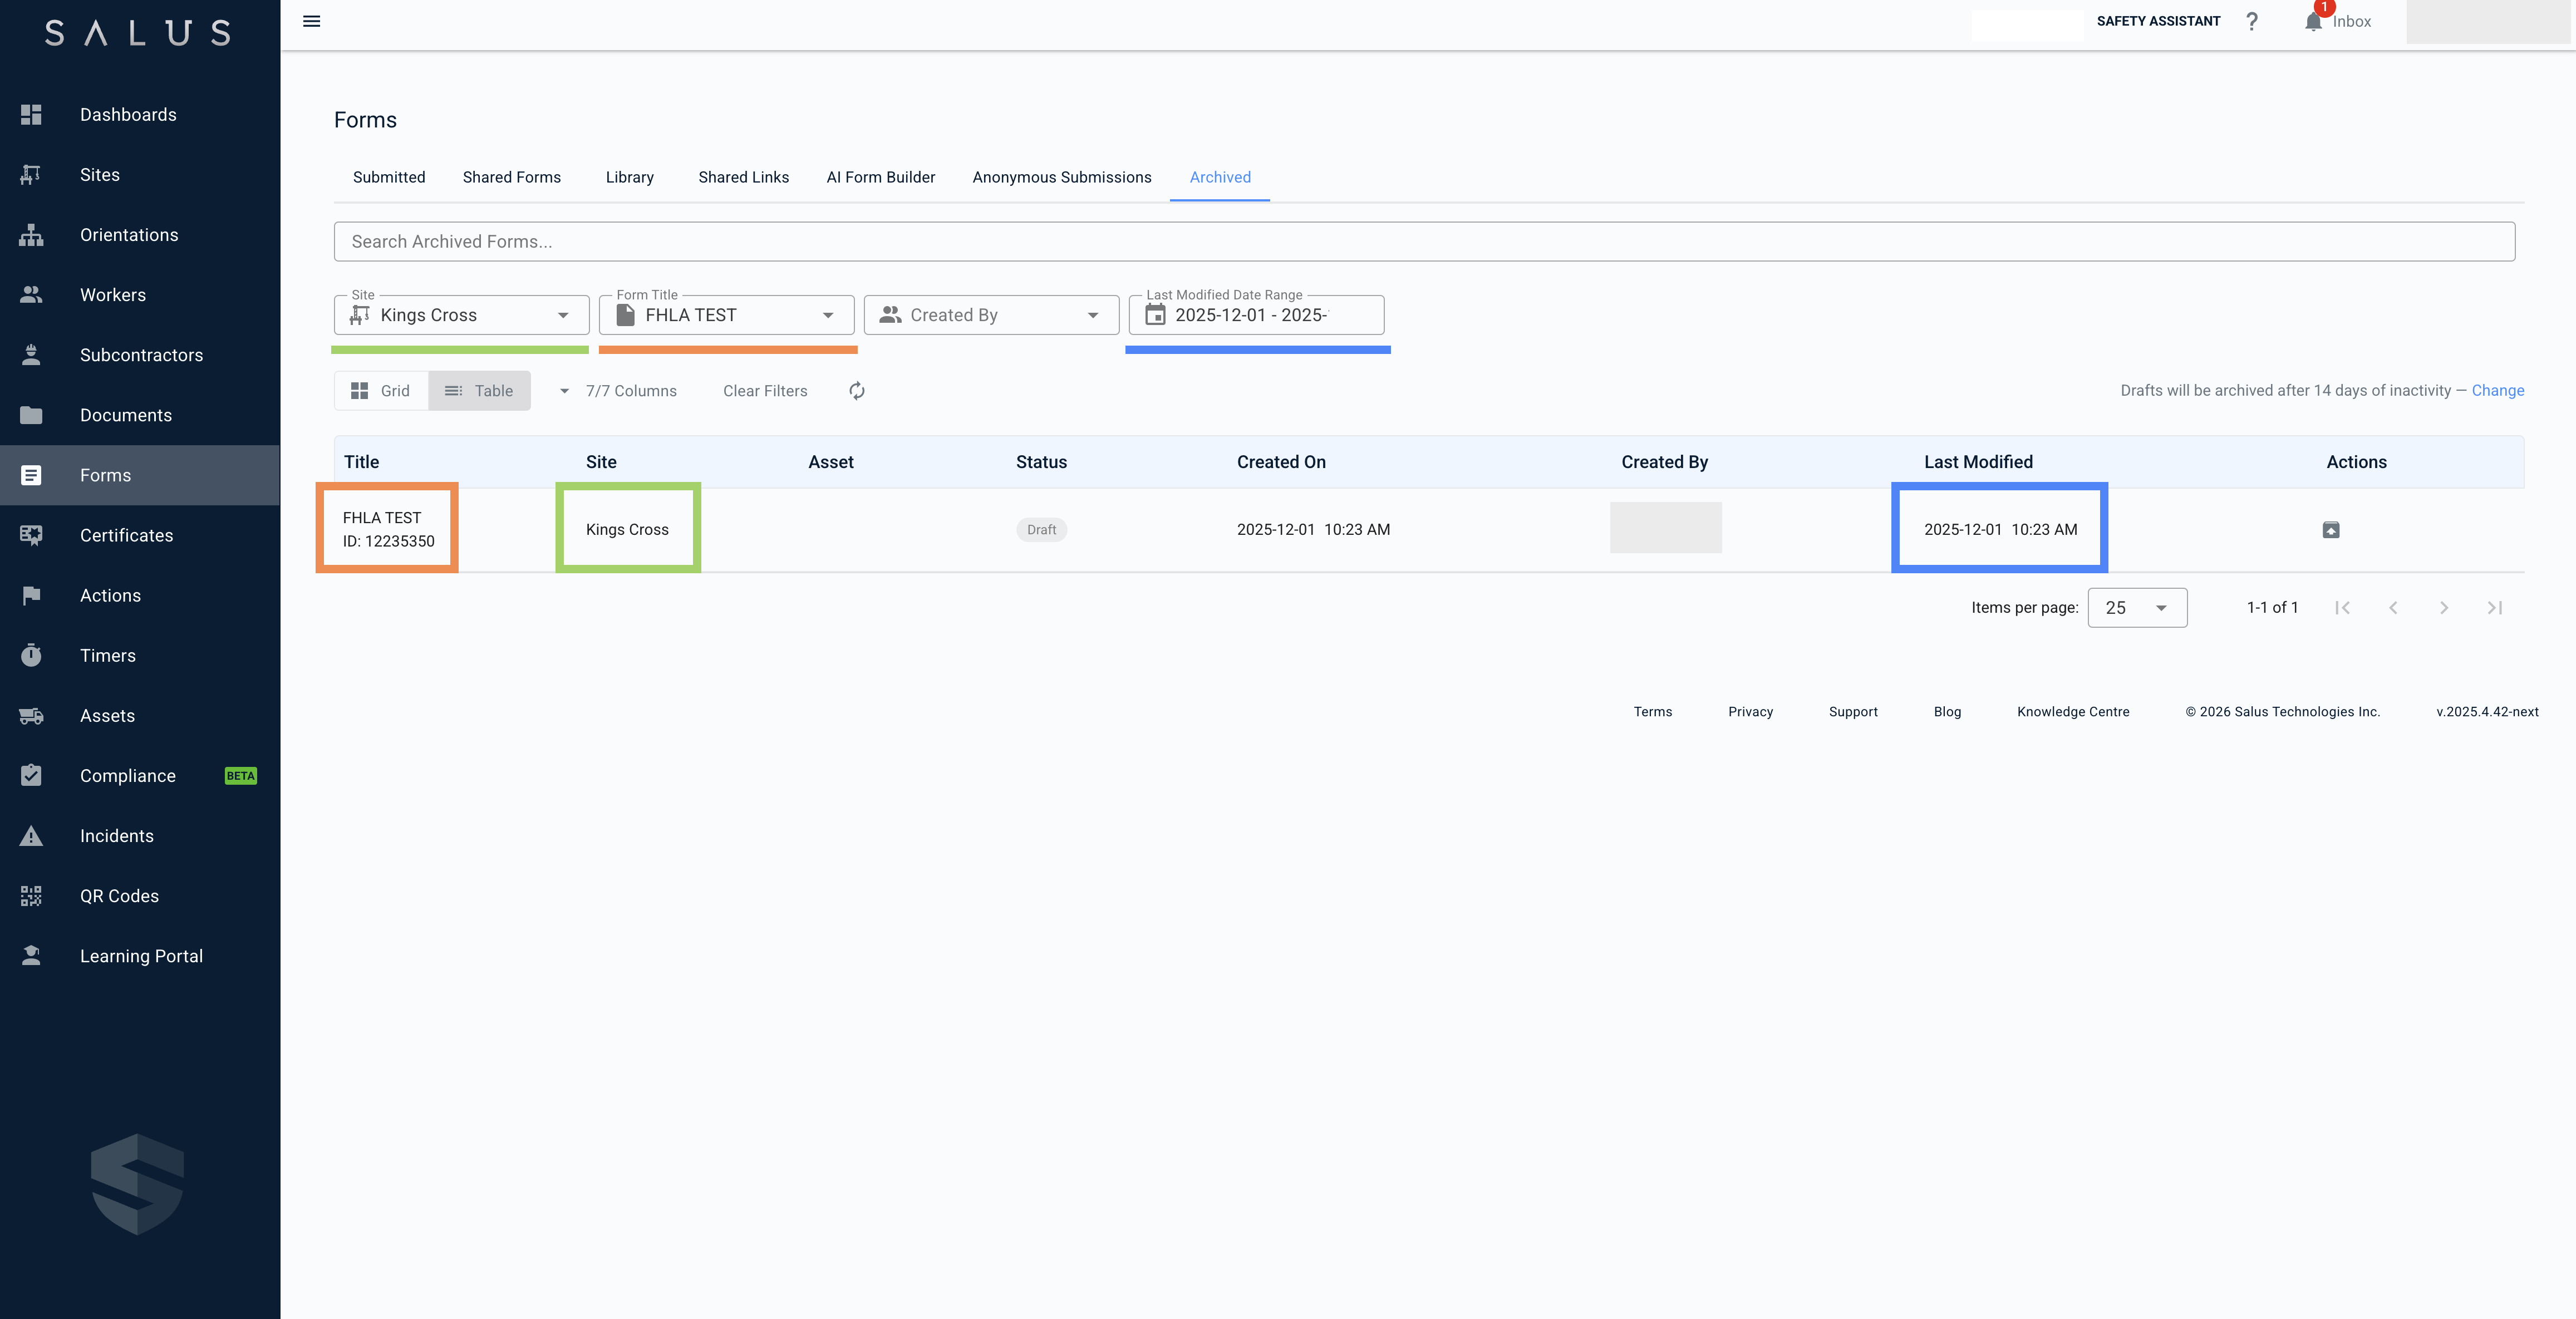The height and width of the screenshot is (1319, 2576).
Task: Open the date range calendar icon
Action: pos(1155,315)
